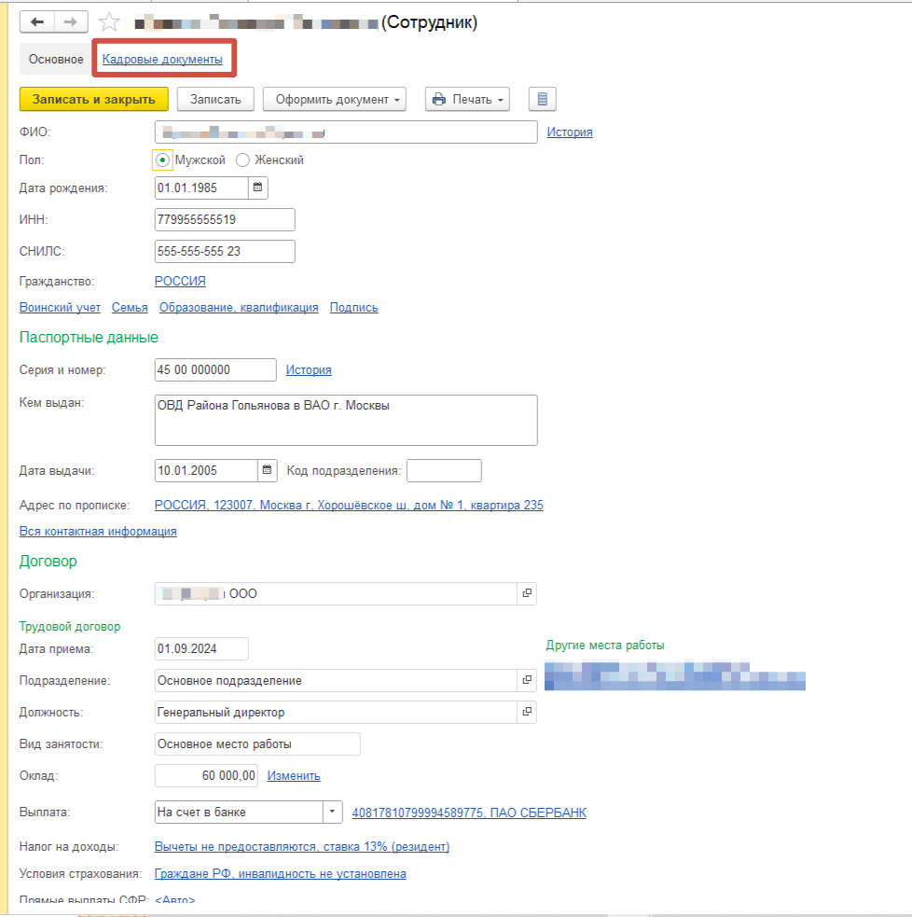Image resolution: width=912 pixels, height=917 pixels.
Task: Open the Граждане РФ insurance conditions link
Action: (x=281, y=874)
